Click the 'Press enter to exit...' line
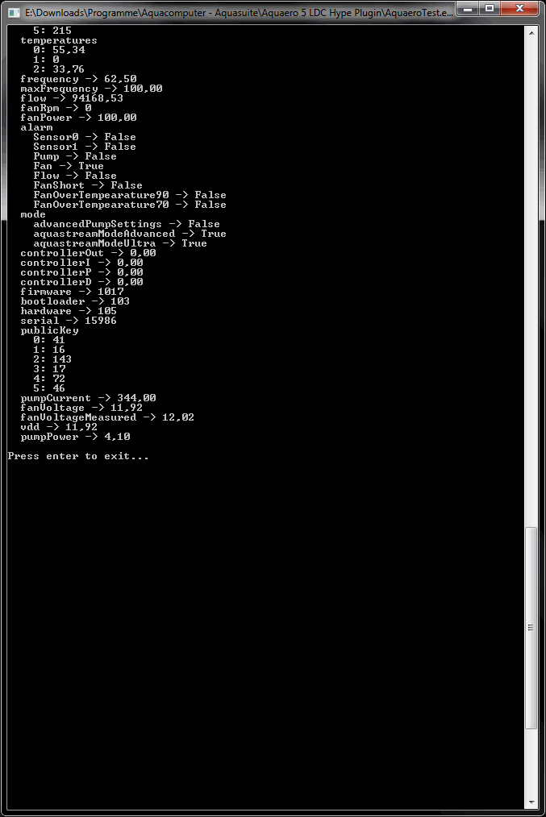The height and width of the screenshot is (817, 546). 78,456
